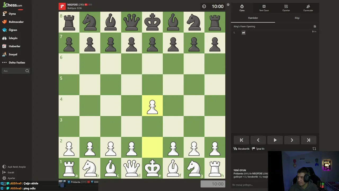This screenshot has height=191, width=339.
Task: Select move e4 in the move list
Action: (x=243, y=33)
